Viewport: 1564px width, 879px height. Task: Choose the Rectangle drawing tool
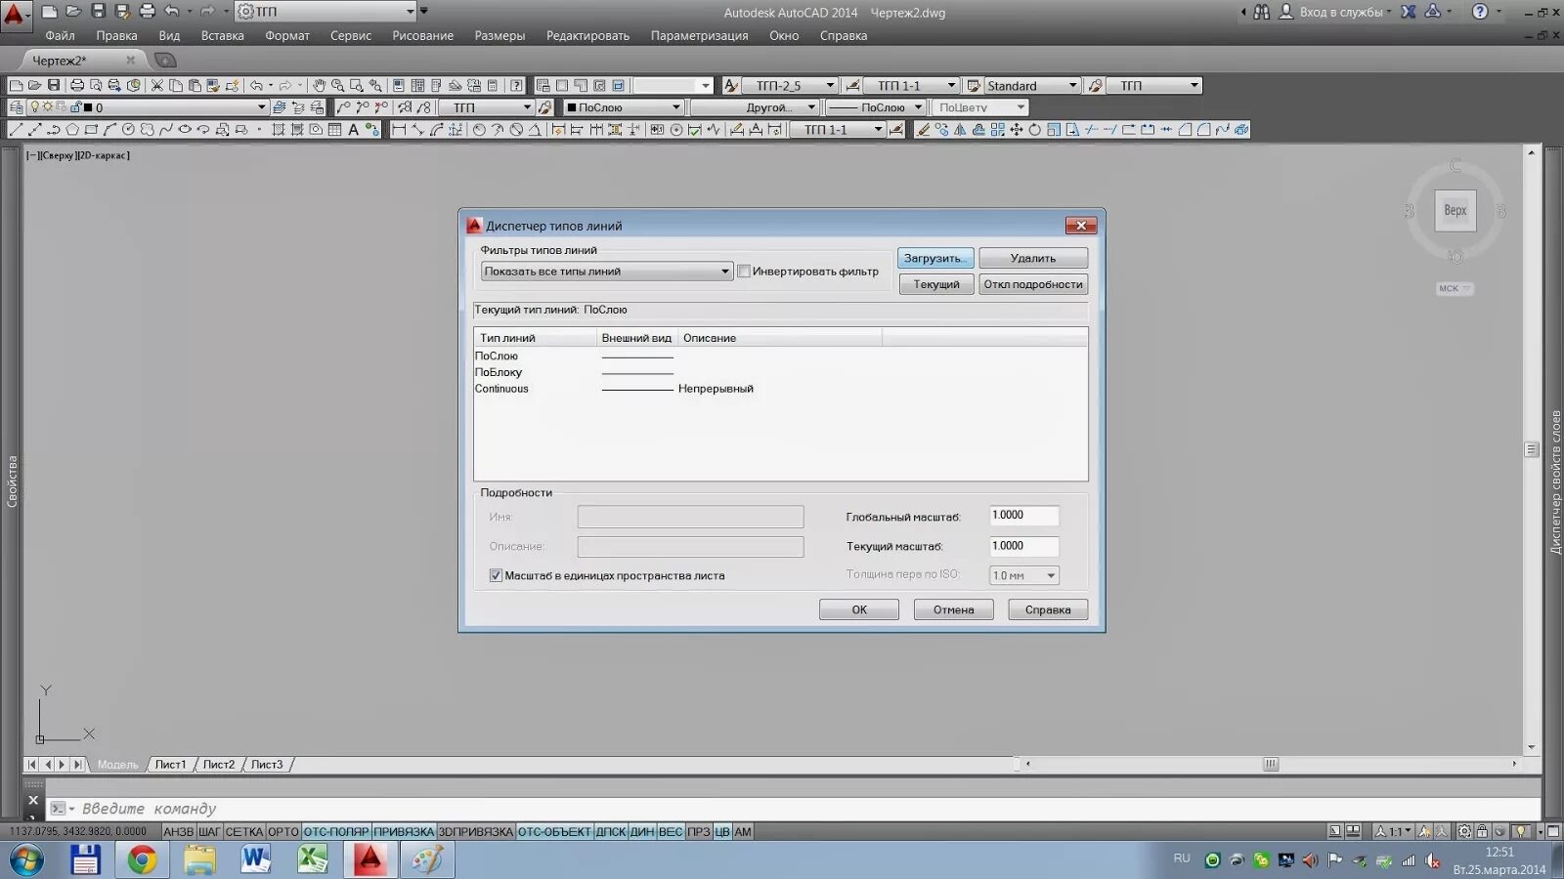[x=91, y=130]
